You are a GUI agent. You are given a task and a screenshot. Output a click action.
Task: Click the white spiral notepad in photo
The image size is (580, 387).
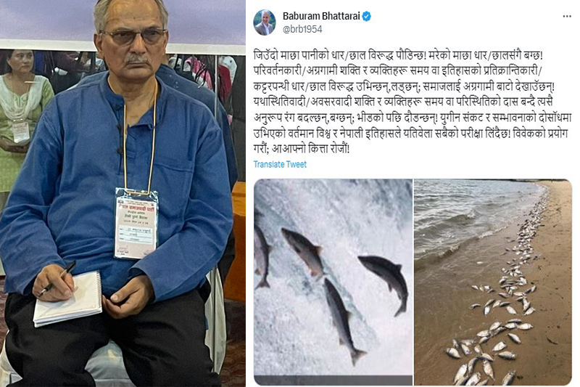coord(68,299)
